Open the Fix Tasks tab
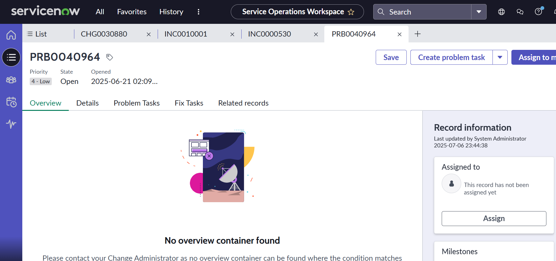This screenshot has height=261, width=556. (x=189, y=103)
